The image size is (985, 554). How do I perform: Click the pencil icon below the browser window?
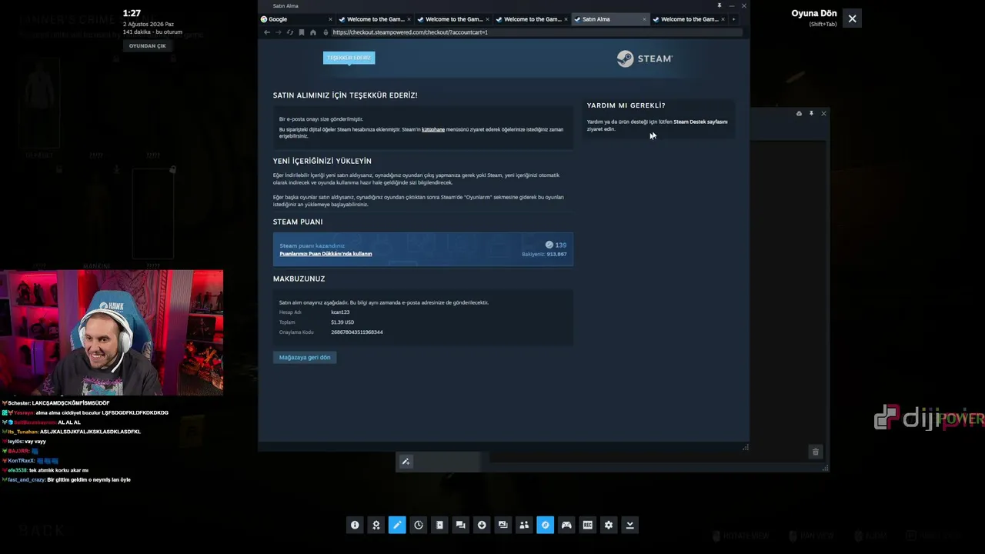[x=406, y=462]
